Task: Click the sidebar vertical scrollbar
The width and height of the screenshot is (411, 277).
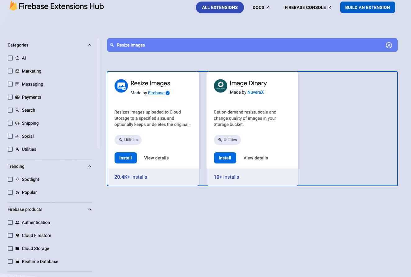Action: pos(98,93)
